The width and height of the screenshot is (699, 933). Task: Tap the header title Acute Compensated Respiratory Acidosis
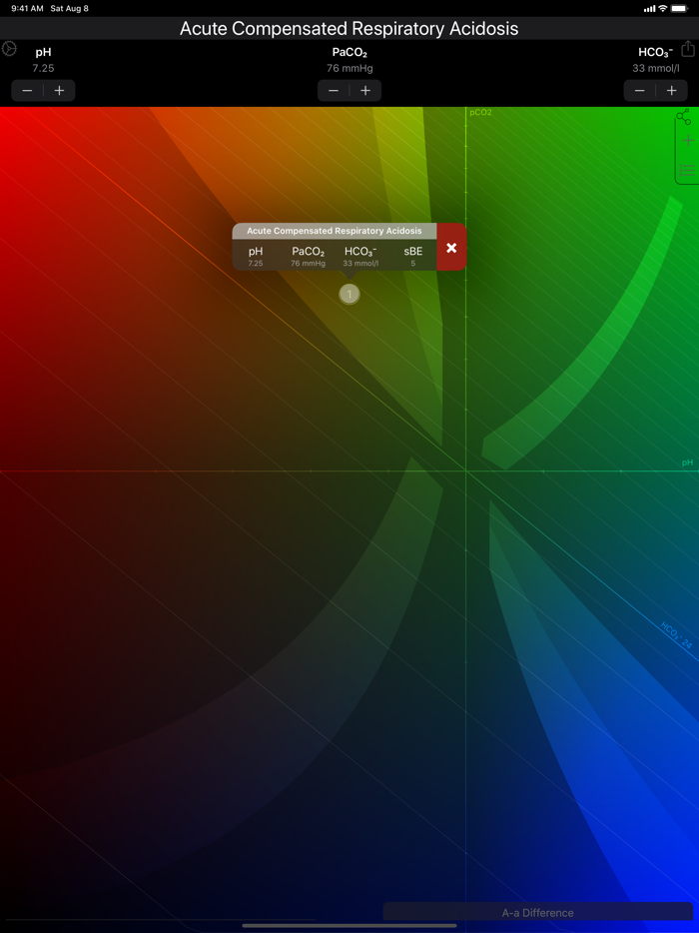[349, 29]
